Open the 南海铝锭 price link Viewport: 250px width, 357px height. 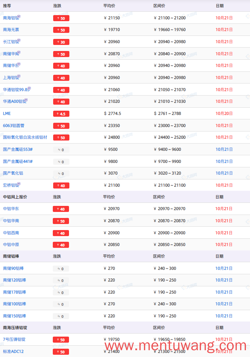pos(11,18)
